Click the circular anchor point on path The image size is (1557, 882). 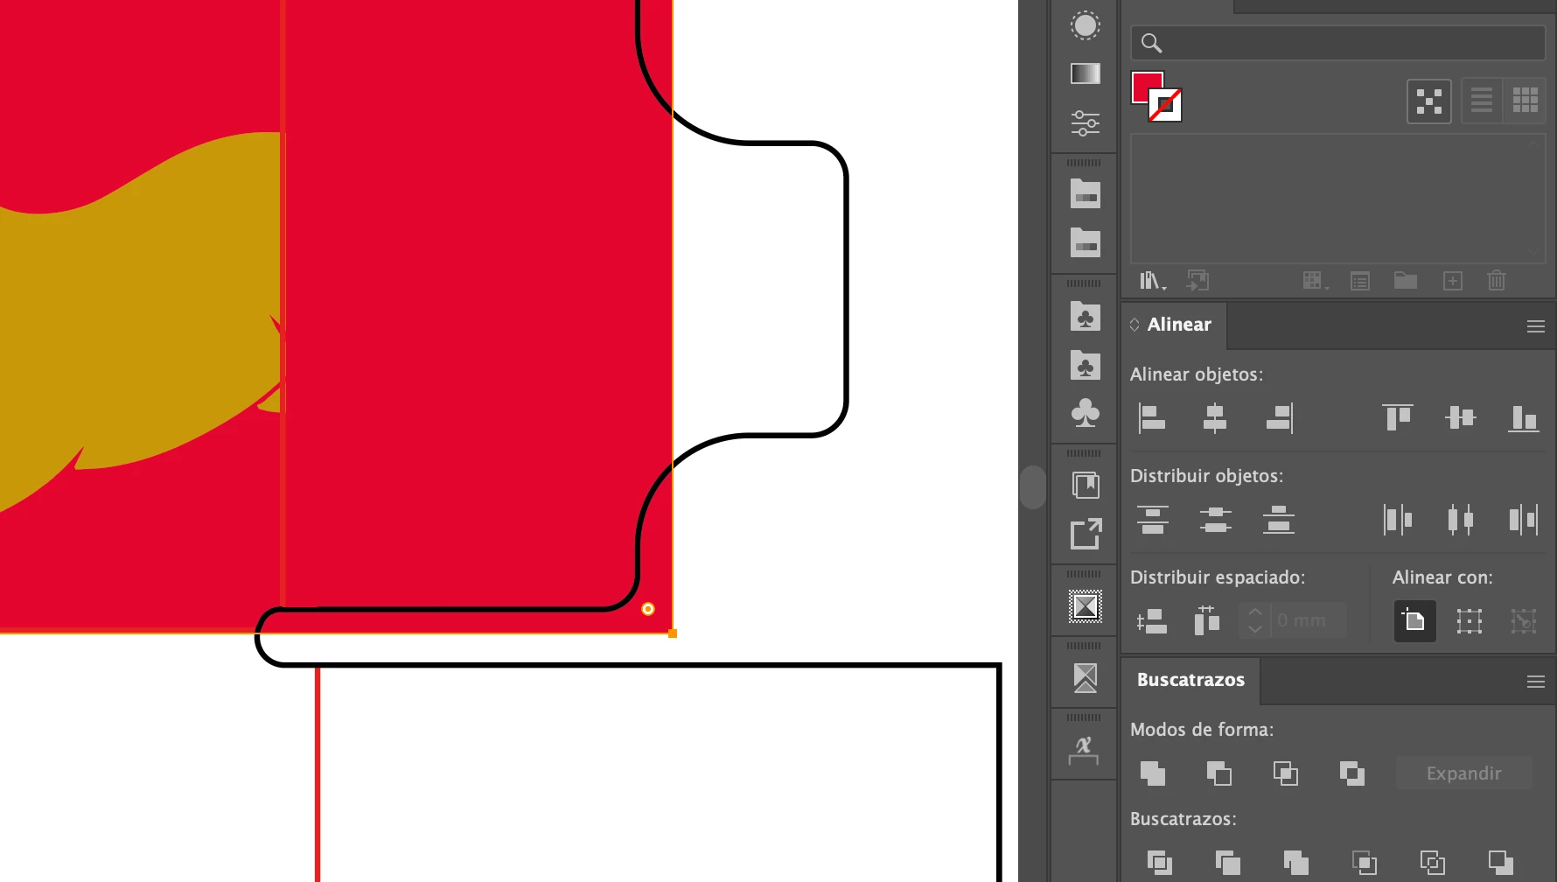tap(648, 609)
